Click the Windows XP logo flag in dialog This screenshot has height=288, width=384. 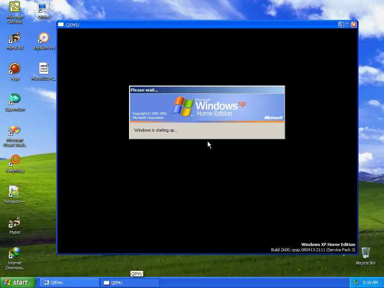click(x=183, y=106)
